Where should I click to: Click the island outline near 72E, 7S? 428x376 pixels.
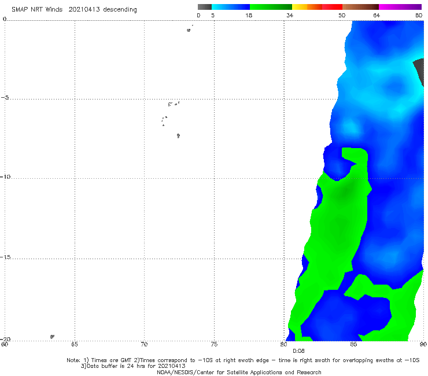[178, 136]
